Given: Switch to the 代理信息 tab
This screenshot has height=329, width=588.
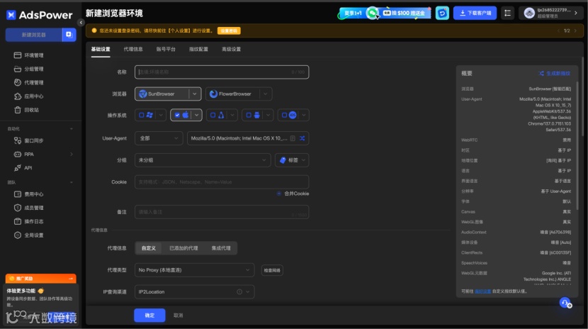Looking at the screenshot, I should [x=133, y=49].
